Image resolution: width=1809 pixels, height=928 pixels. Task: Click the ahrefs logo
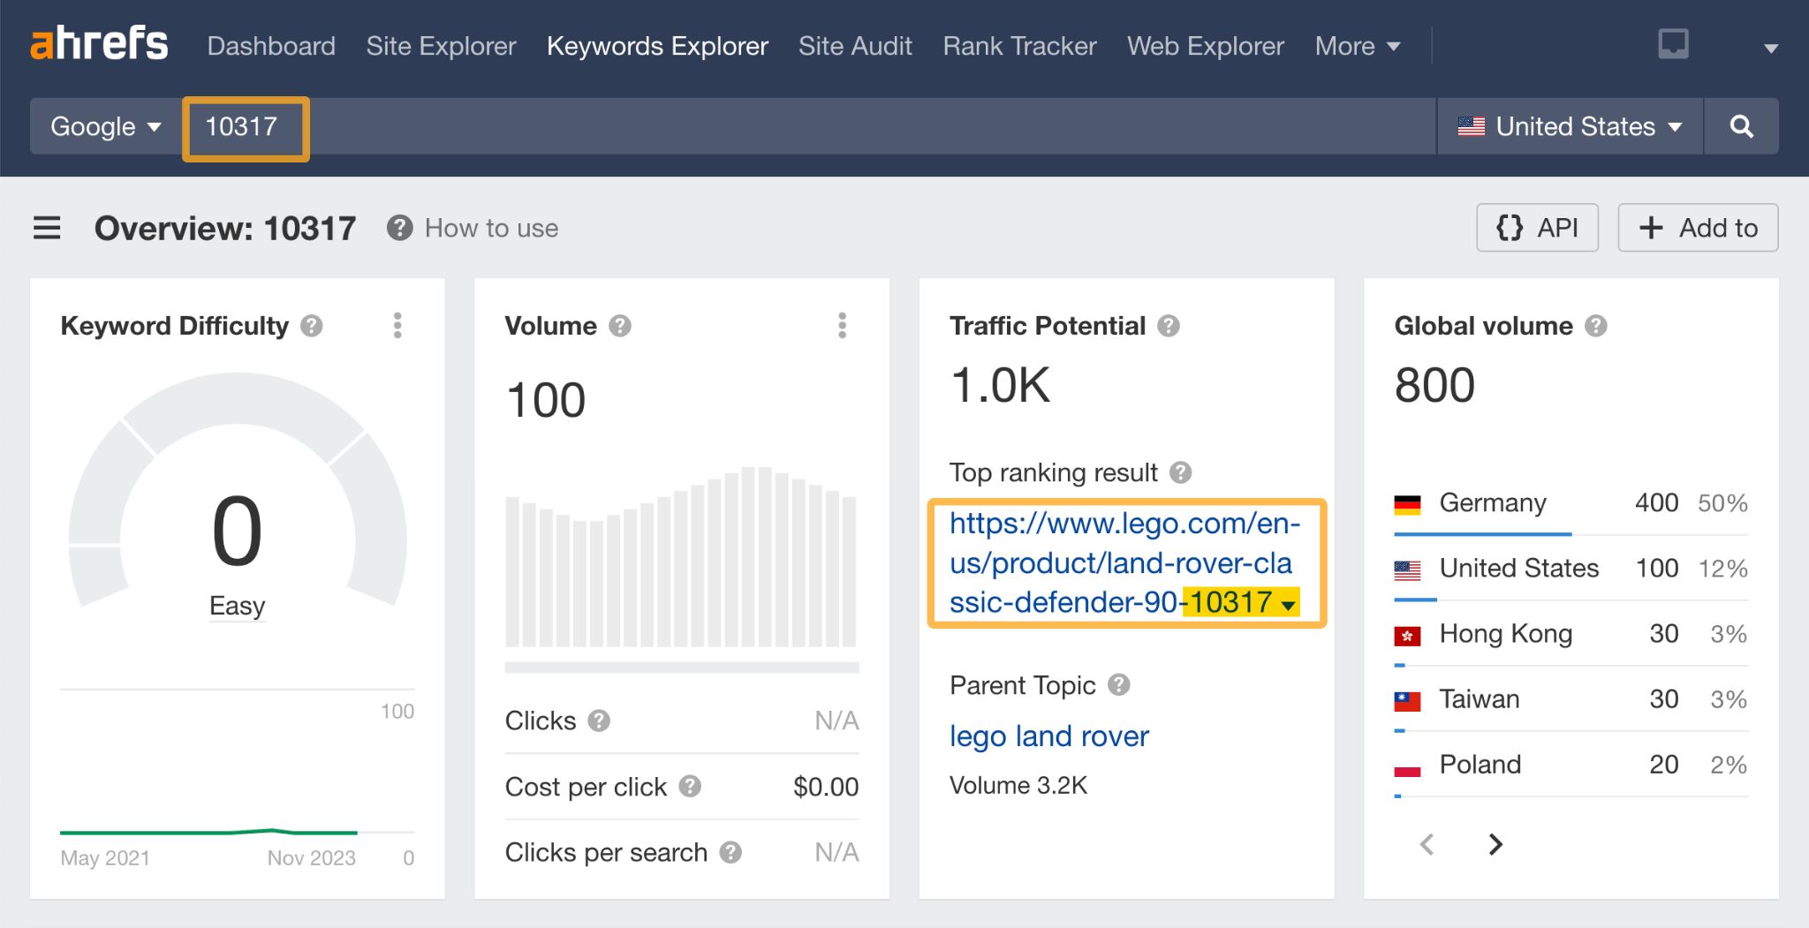click(x=99, y=42)
